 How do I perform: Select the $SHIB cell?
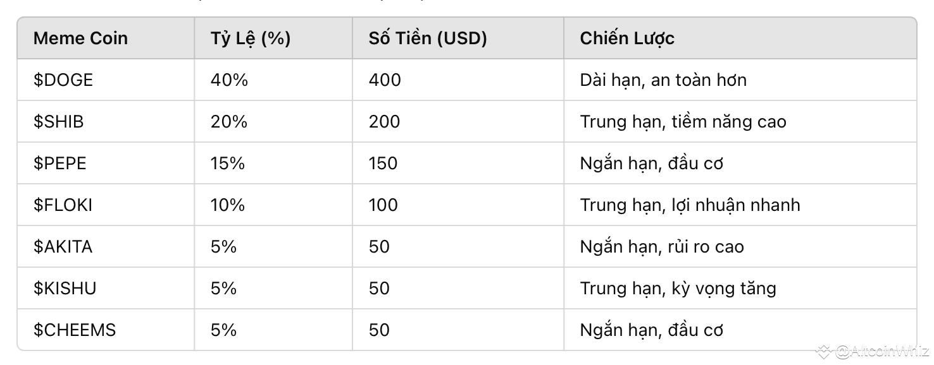pos(106,121)
